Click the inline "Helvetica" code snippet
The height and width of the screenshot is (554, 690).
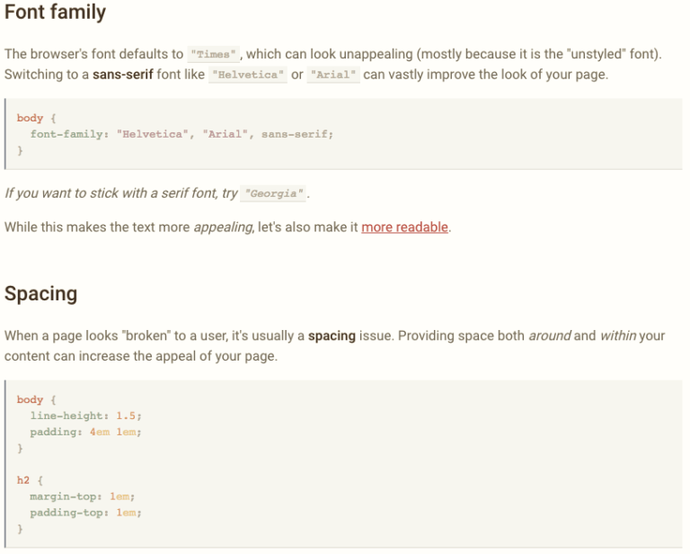pos(248,75)
